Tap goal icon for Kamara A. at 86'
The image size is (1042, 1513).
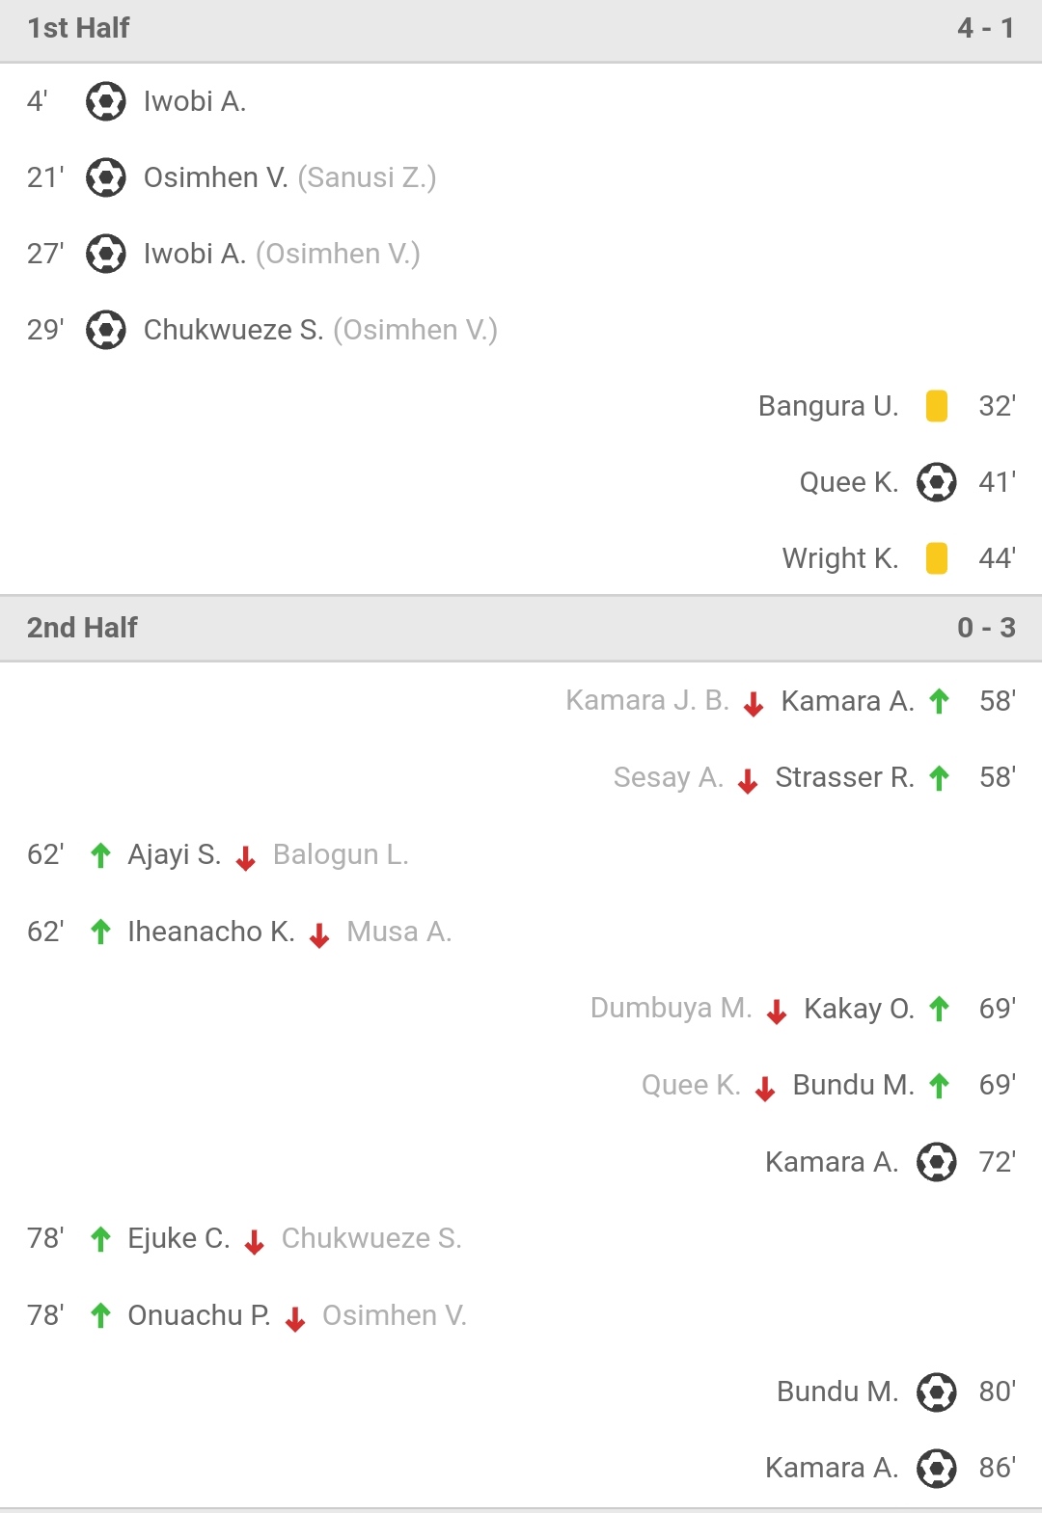(936, 1468)
